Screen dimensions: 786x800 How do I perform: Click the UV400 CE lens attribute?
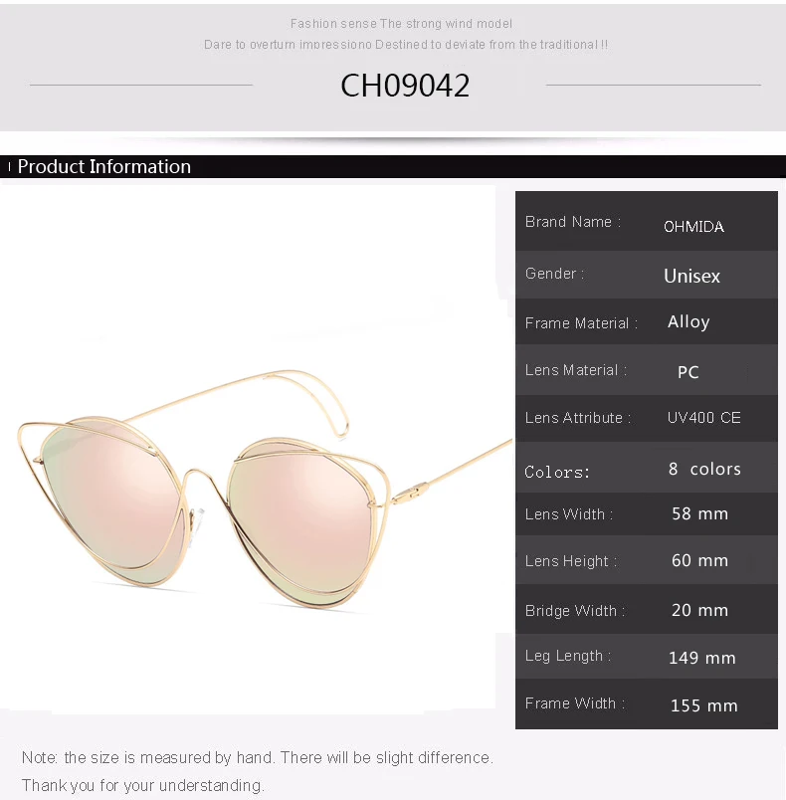click(x=703, y=418)
